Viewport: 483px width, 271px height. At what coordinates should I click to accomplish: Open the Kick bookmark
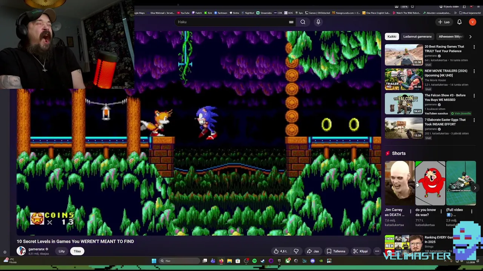coord(208,13)
